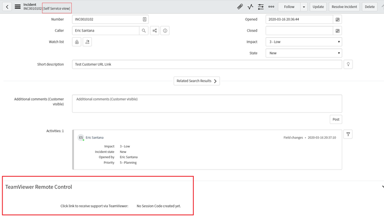Click Eric Santana activity author name
This screenshot has height=216, width=384.
[95, 137]
